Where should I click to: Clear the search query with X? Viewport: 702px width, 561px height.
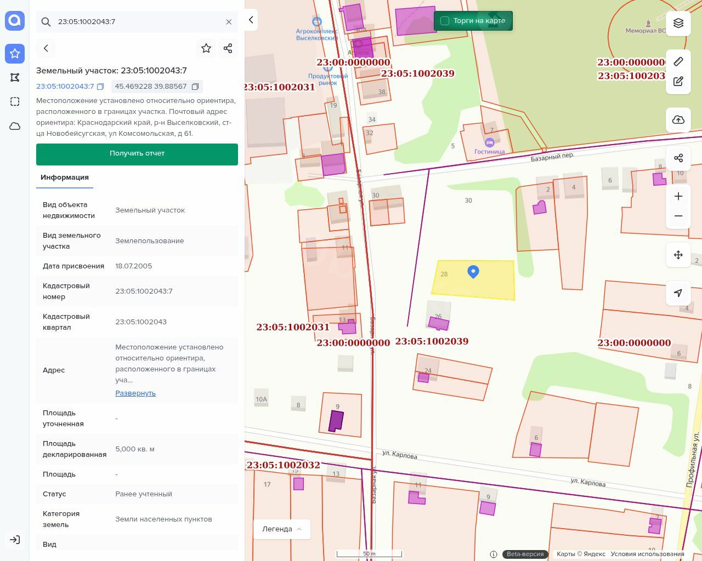point(229,22)
